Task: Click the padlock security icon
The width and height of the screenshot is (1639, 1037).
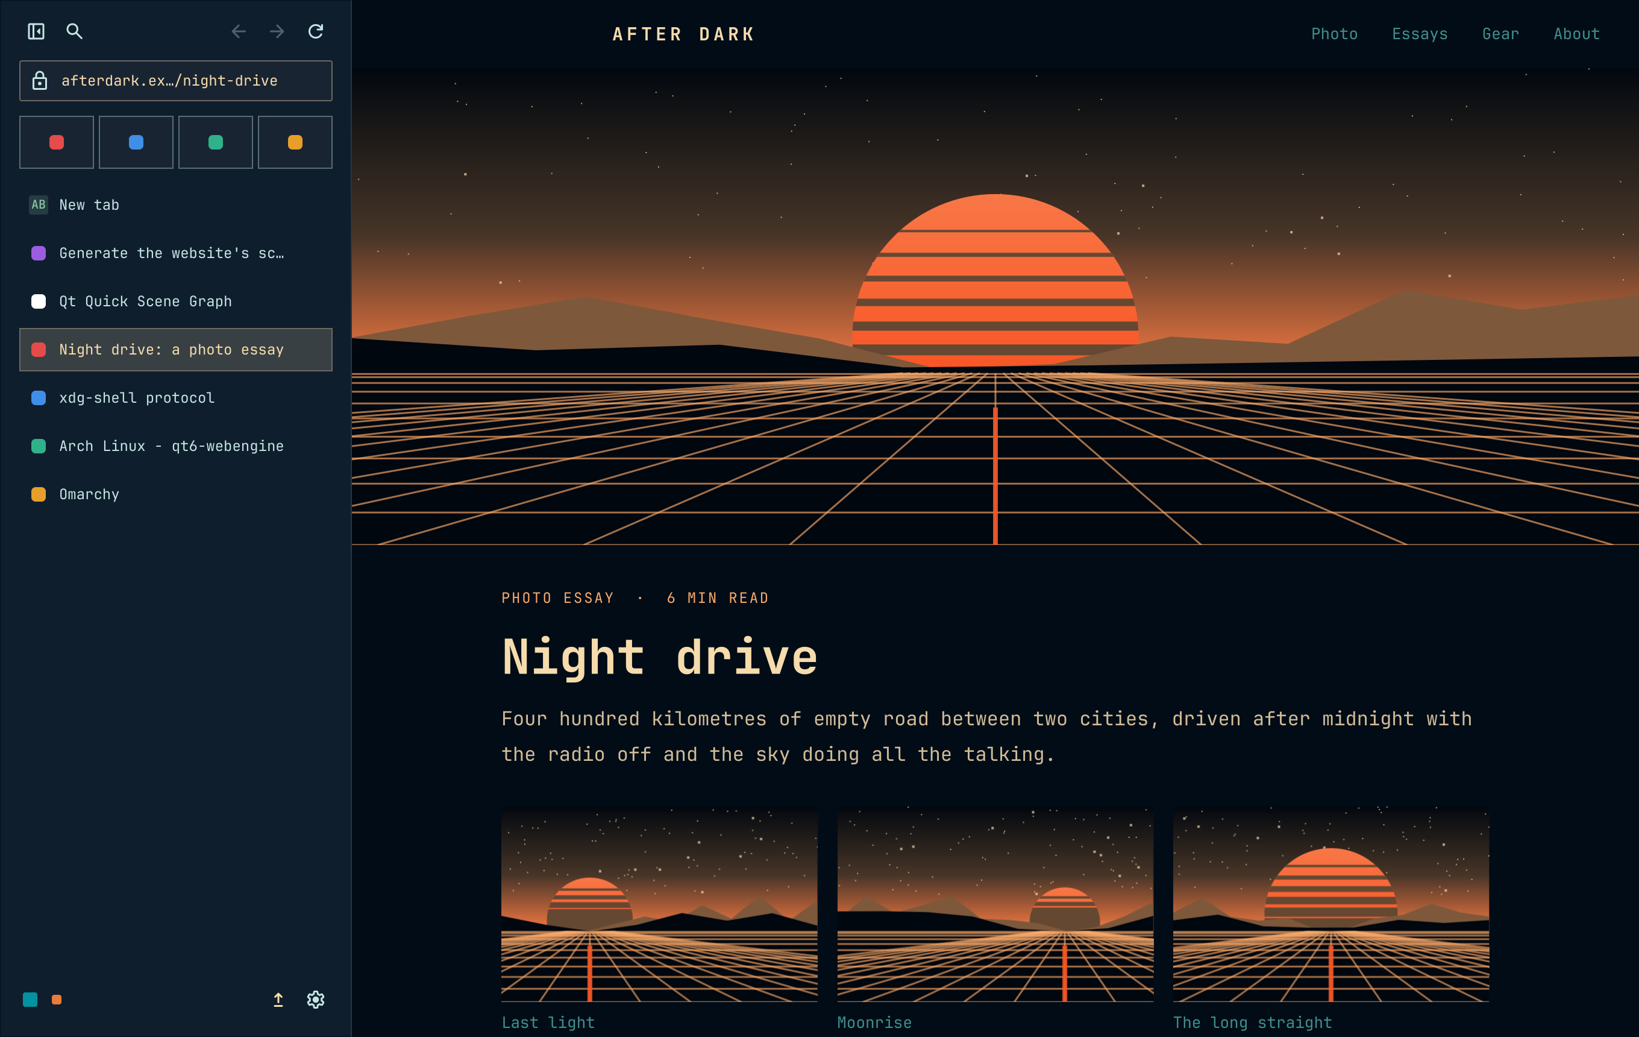Action: tap(40, 80)
